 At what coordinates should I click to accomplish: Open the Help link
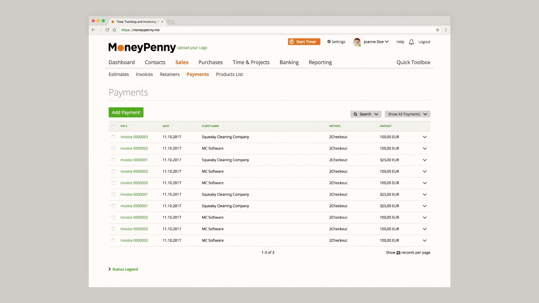400,42
